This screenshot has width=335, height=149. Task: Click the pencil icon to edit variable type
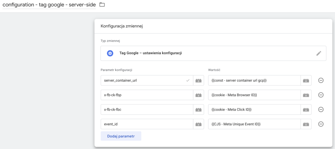319,53
